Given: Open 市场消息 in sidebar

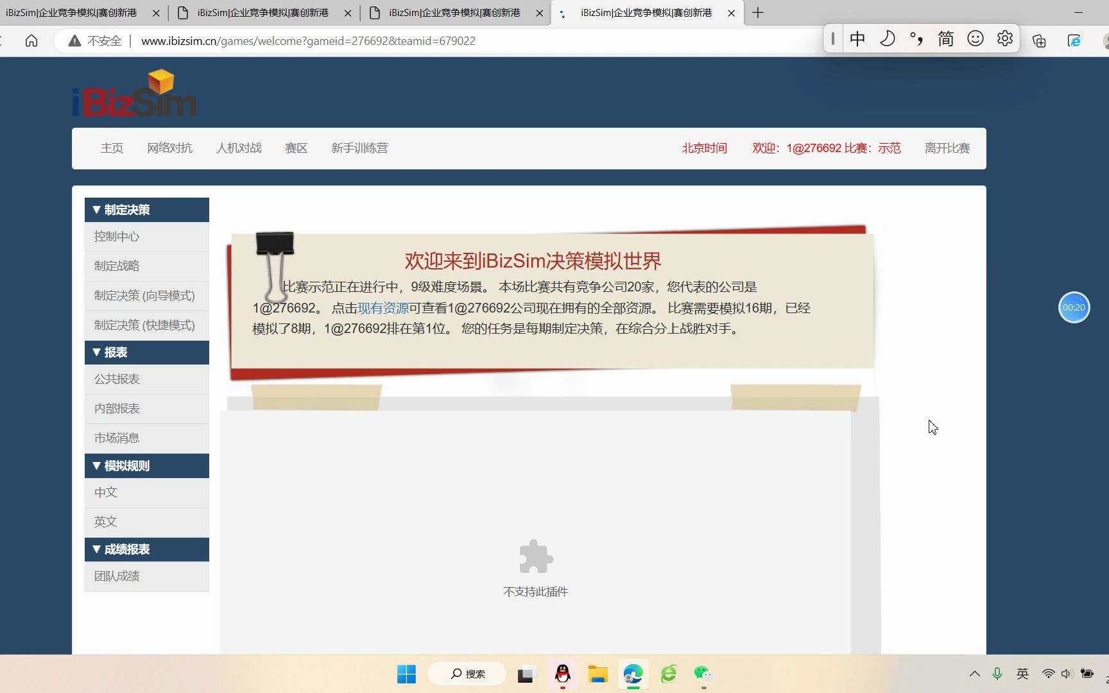Looking at the screenshot, I should coord(147,438).
